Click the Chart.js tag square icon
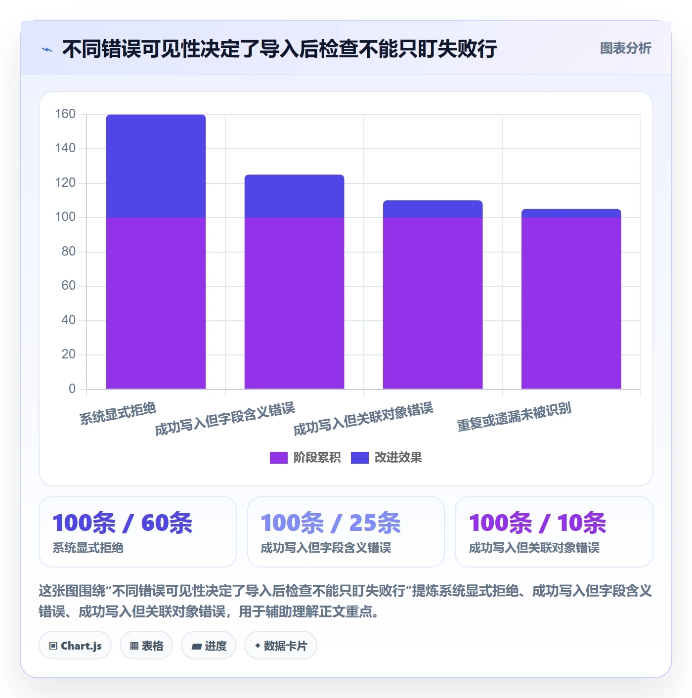This screenshot has width=692, height=698. [x=53, y=646]
